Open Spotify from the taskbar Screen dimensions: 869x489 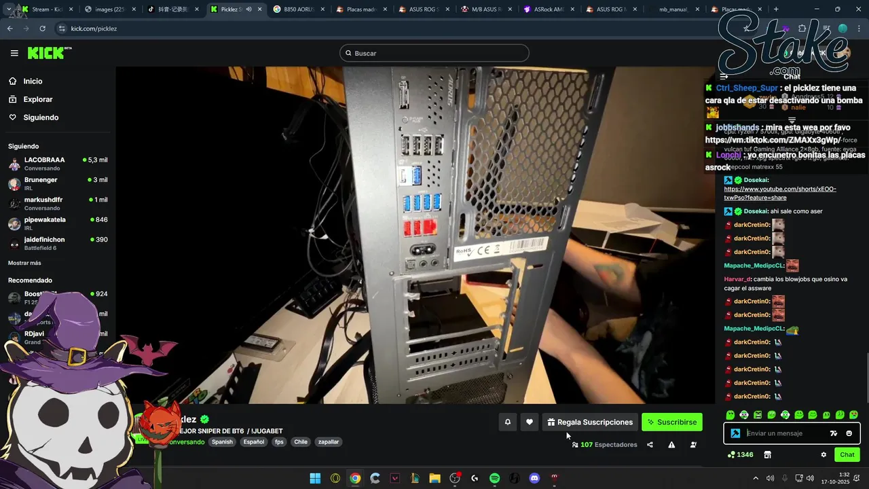(x=494, y=478)
